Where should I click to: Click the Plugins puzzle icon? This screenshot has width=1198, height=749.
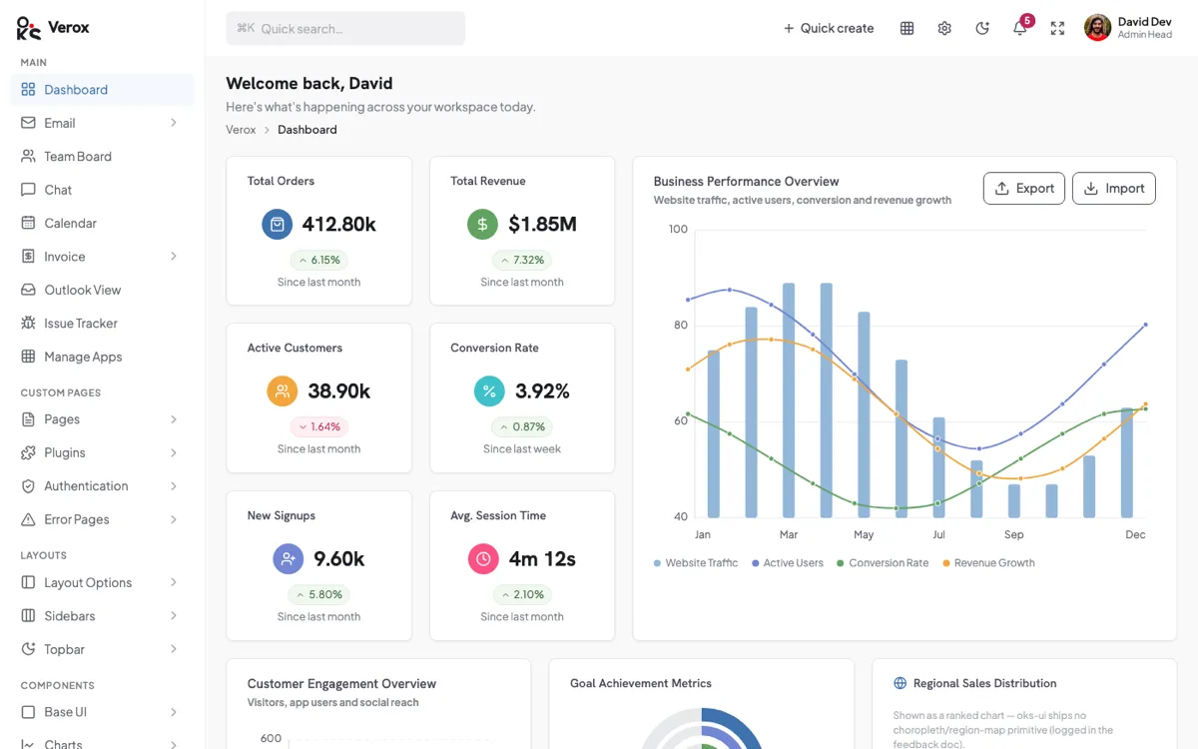click(x=28, y=452)
